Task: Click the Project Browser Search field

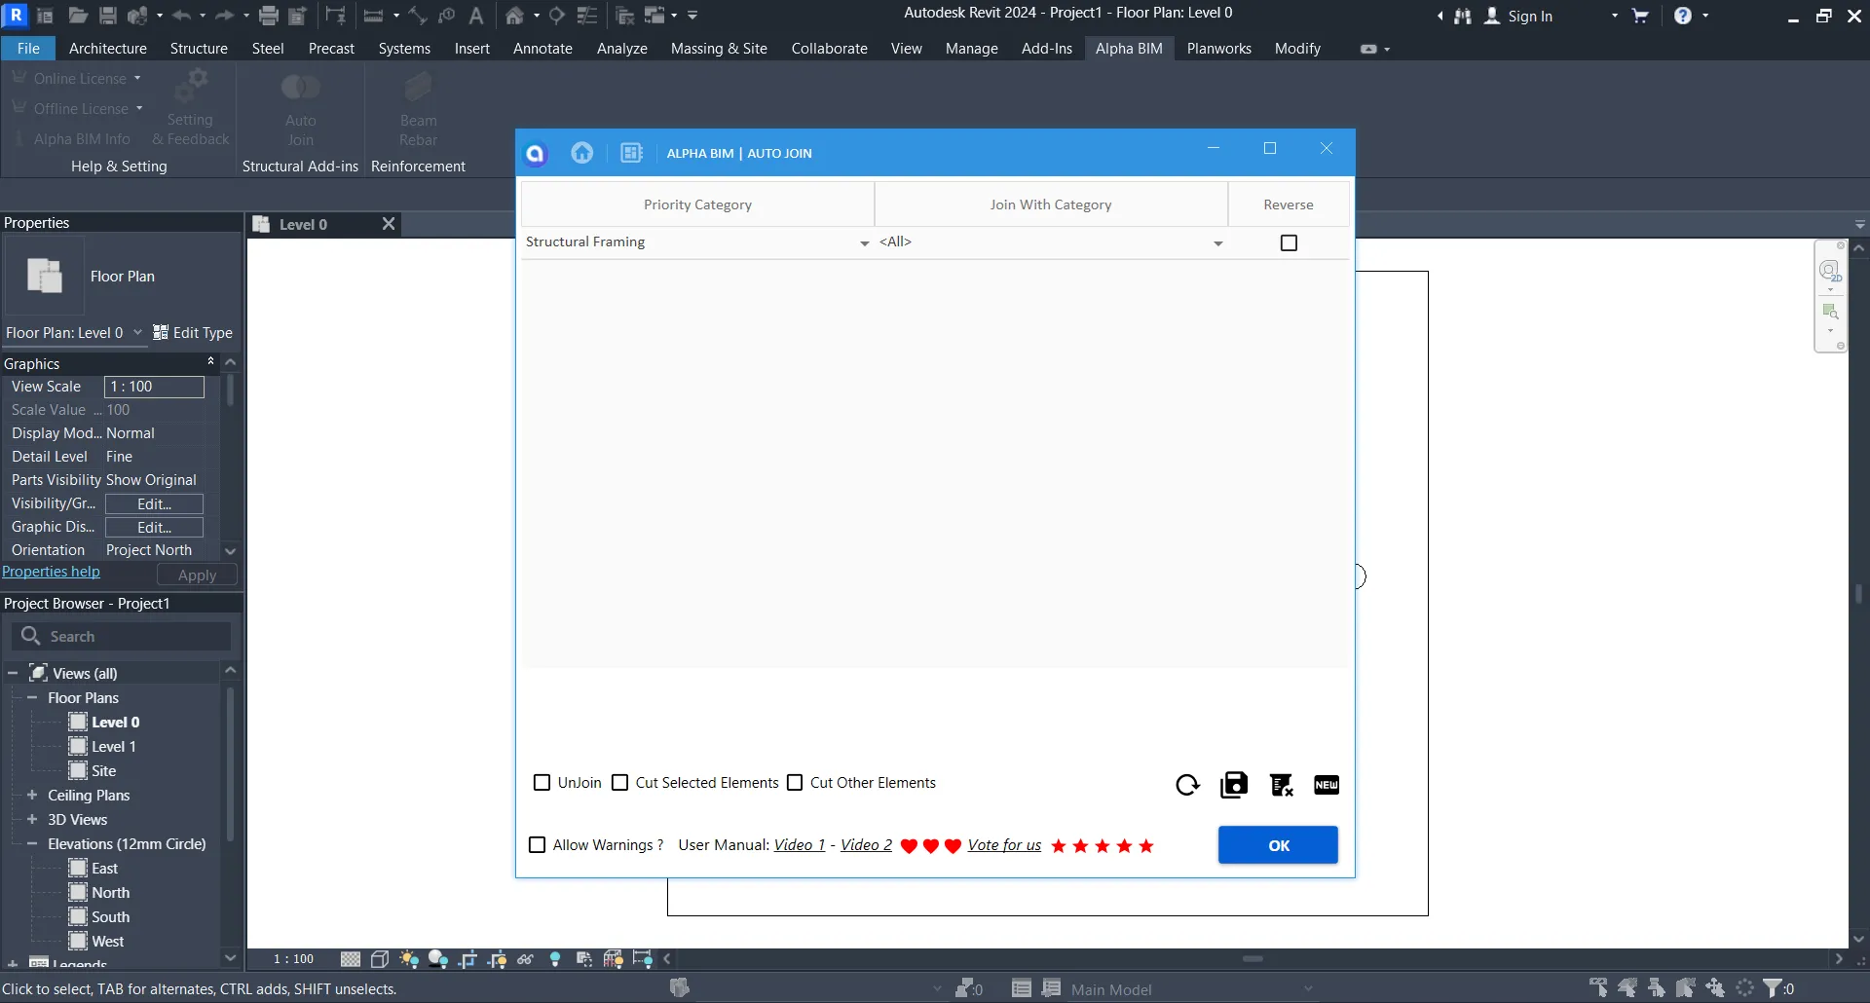Action: (122, 636)
